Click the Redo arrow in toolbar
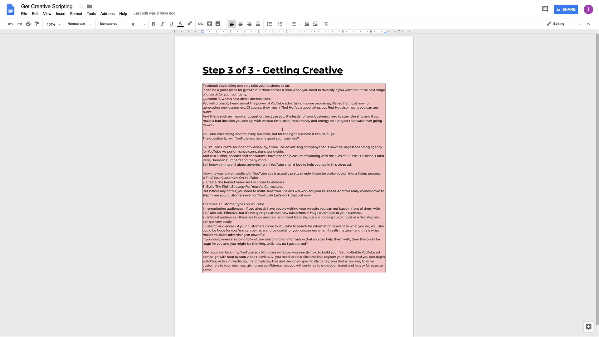Image resolution: width=599 pixels, height=337 pixels. tap(19, 24)
